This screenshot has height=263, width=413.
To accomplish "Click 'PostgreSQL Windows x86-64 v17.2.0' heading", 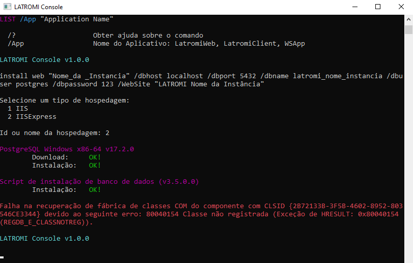I will coord(67,149).
